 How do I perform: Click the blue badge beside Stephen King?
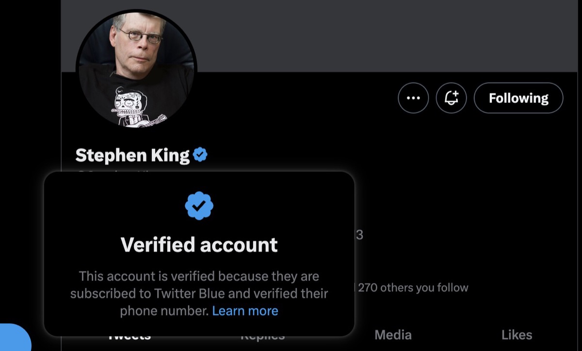pos(200,155)
